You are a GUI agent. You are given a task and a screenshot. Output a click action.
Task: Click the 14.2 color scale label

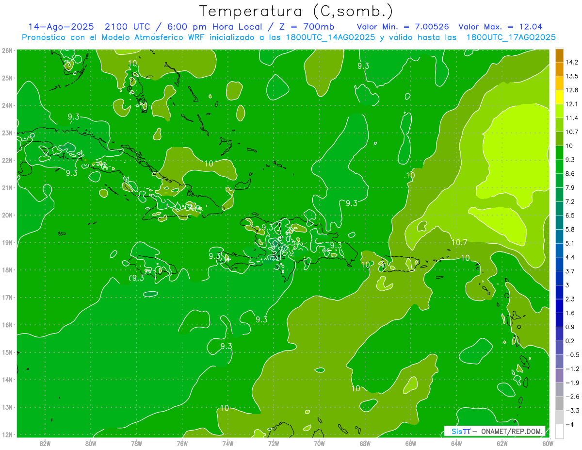click(x=572, y=63)
